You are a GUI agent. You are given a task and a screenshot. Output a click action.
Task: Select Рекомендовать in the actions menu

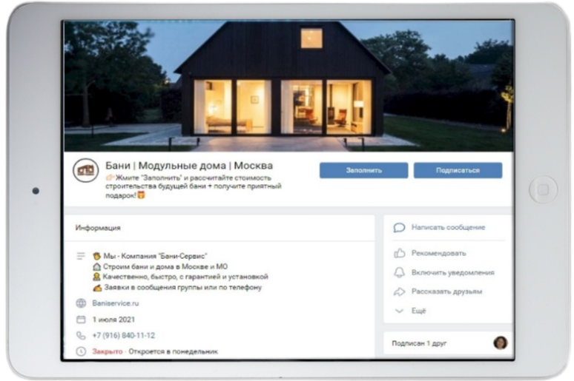[x=438, y=253]
